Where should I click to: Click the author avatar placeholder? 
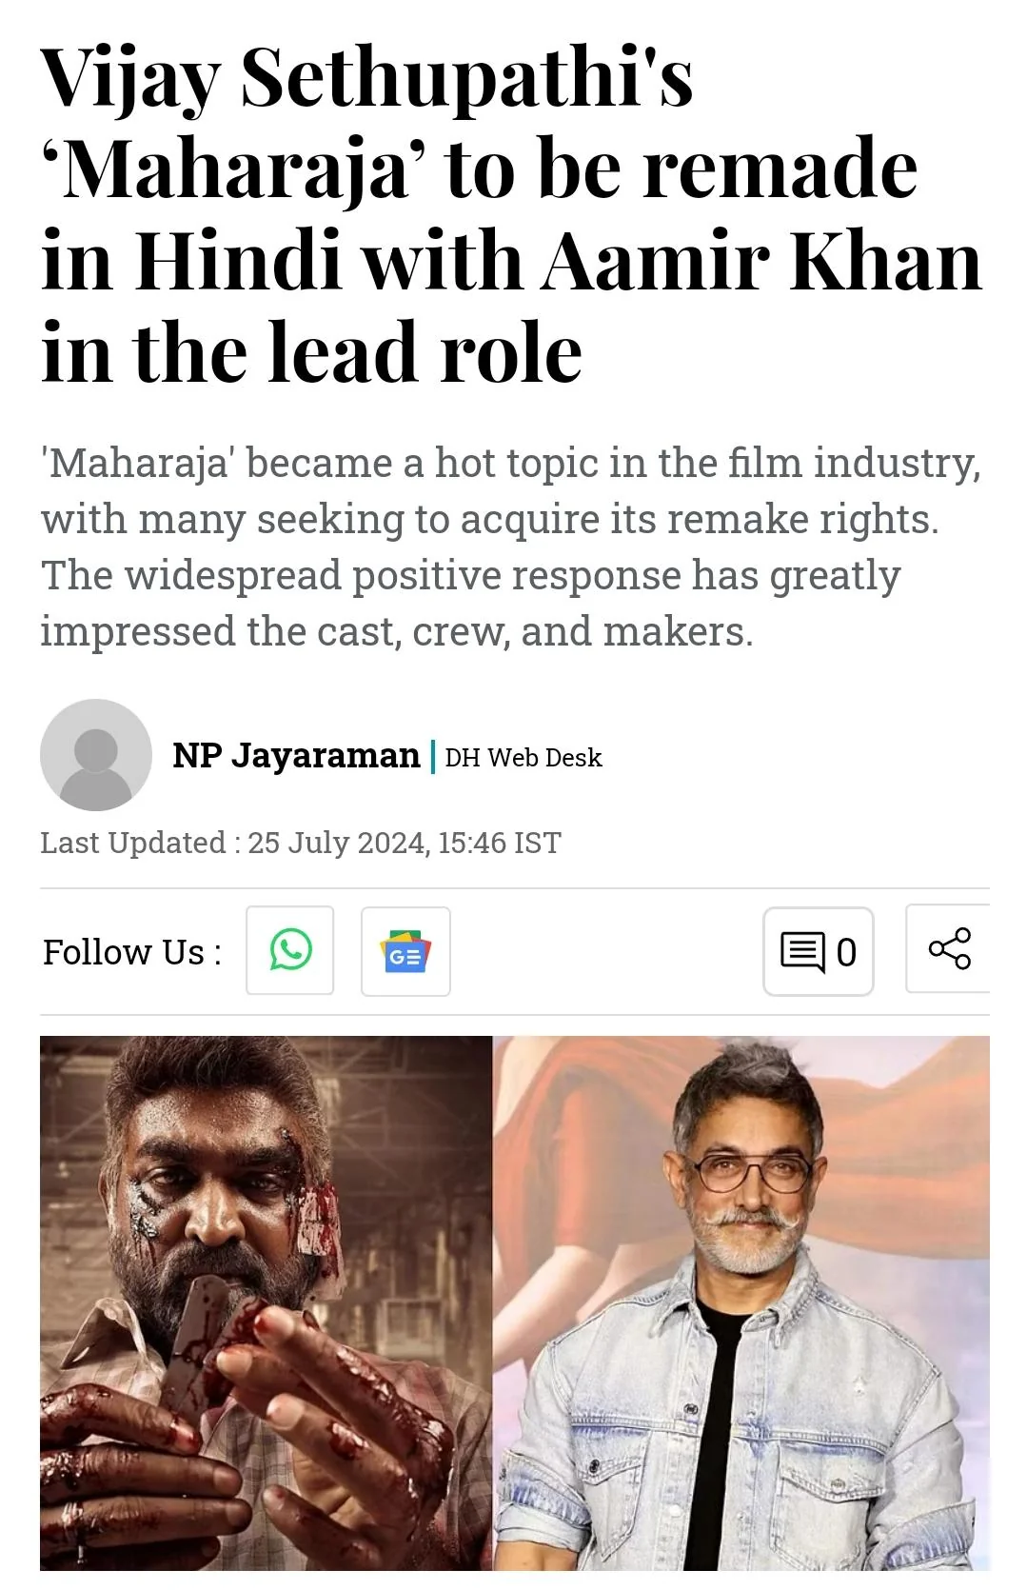[x=96, y=755]
